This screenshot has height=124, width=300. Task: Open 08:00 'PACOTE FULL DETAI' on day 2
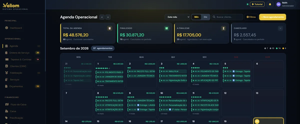[141, 71]
